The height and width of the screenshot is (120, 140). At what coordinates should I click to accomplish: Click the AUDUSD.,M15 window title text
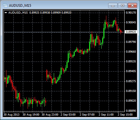coord(20,6)
